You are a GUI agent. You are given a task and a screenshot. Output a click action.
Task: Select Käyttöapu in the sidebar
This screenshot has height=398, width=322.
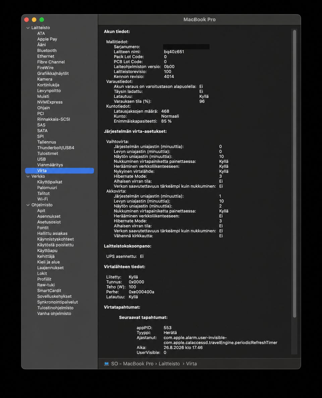pos(47,251)
